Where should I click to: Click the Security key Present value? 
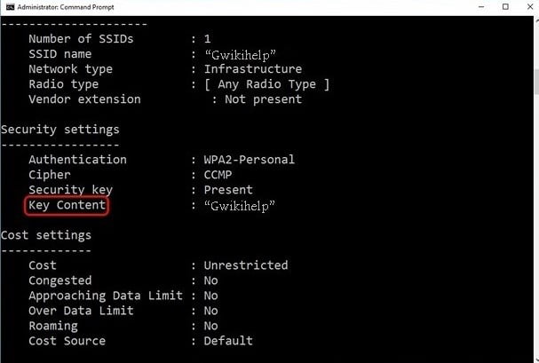coord(228,190)
